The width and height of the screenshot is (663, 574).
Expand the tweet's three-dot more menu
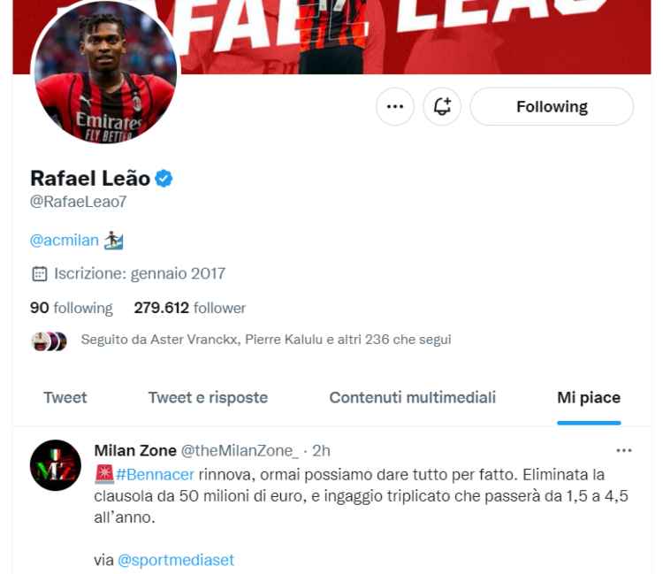point(624,451)
